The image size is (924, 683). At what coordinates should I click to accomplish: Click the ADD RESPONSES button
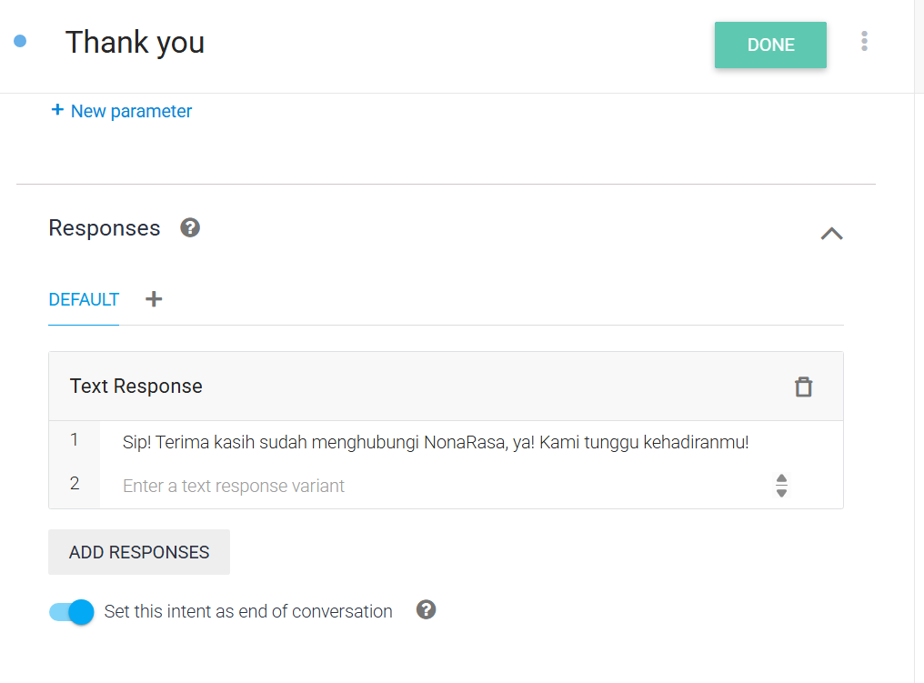[x=139, y=552]
